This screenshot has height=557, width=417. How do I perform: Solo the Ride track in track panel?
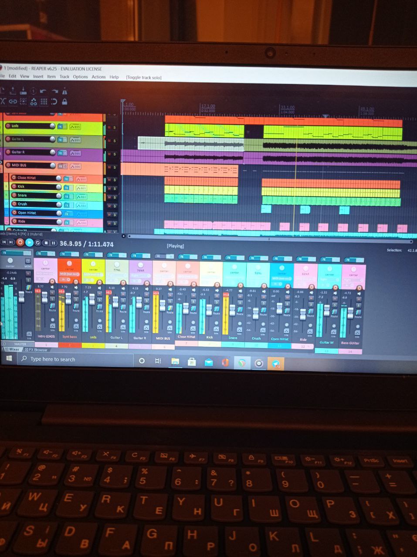point(115,223)
